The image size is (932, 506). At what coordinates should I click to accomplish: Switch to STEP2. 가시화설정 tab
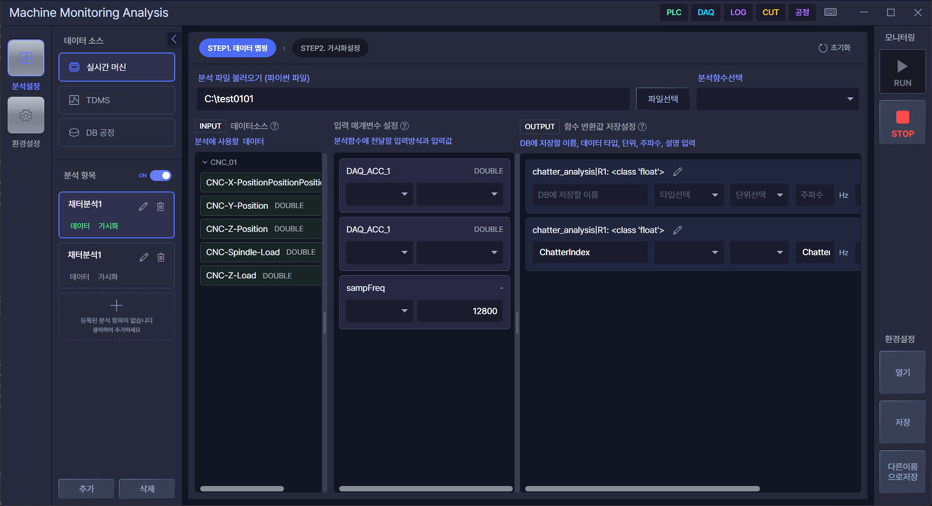330,48
